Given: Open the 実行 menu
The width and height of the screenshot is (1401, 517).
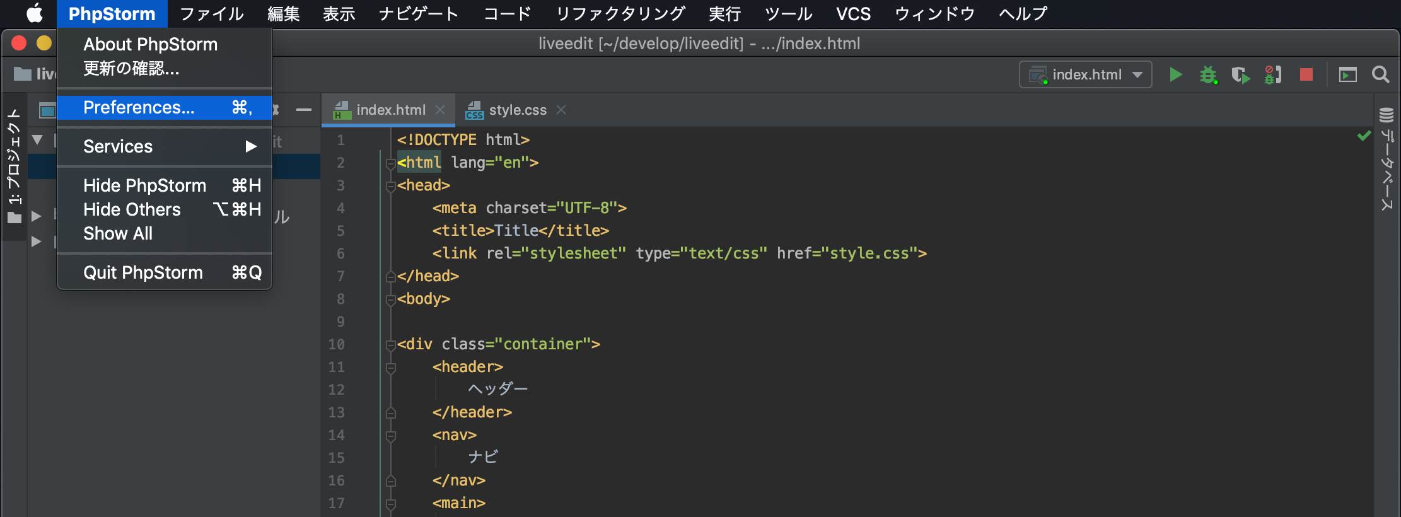Looking at the screenshot, I should click(x=724, y=13).
